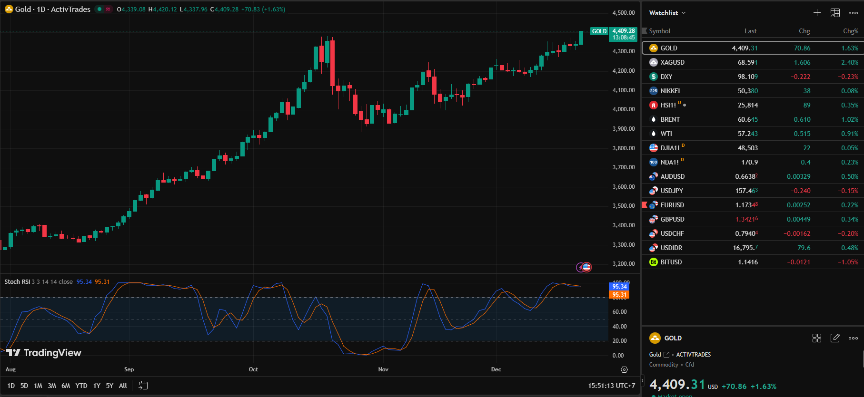The width and height of the screenshot is (864, 397).
Task: Open the GOLD details three-dots menu
Action: pyautogui.click(x=853, y=338)
